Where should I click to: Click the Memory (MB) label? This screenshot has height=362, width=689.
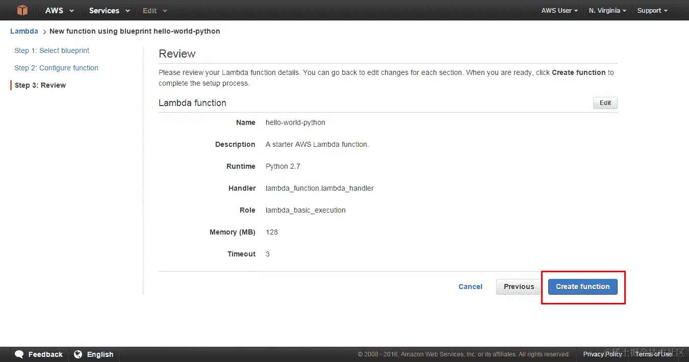(x=232, y=232)
